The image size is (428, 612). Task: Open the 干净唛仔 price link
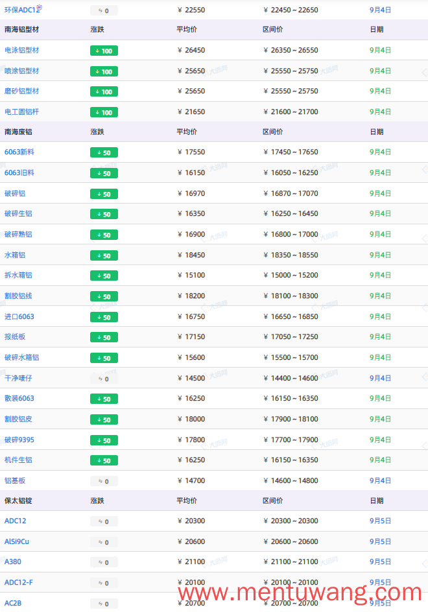18,378
